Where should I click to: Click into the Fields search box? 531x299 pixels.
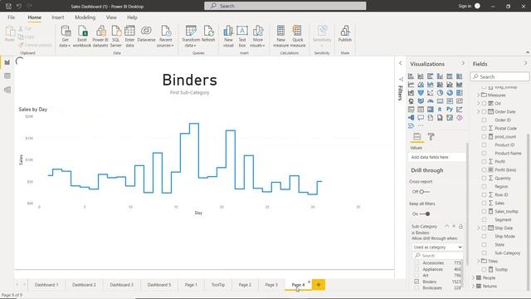[x=499, y=77]
